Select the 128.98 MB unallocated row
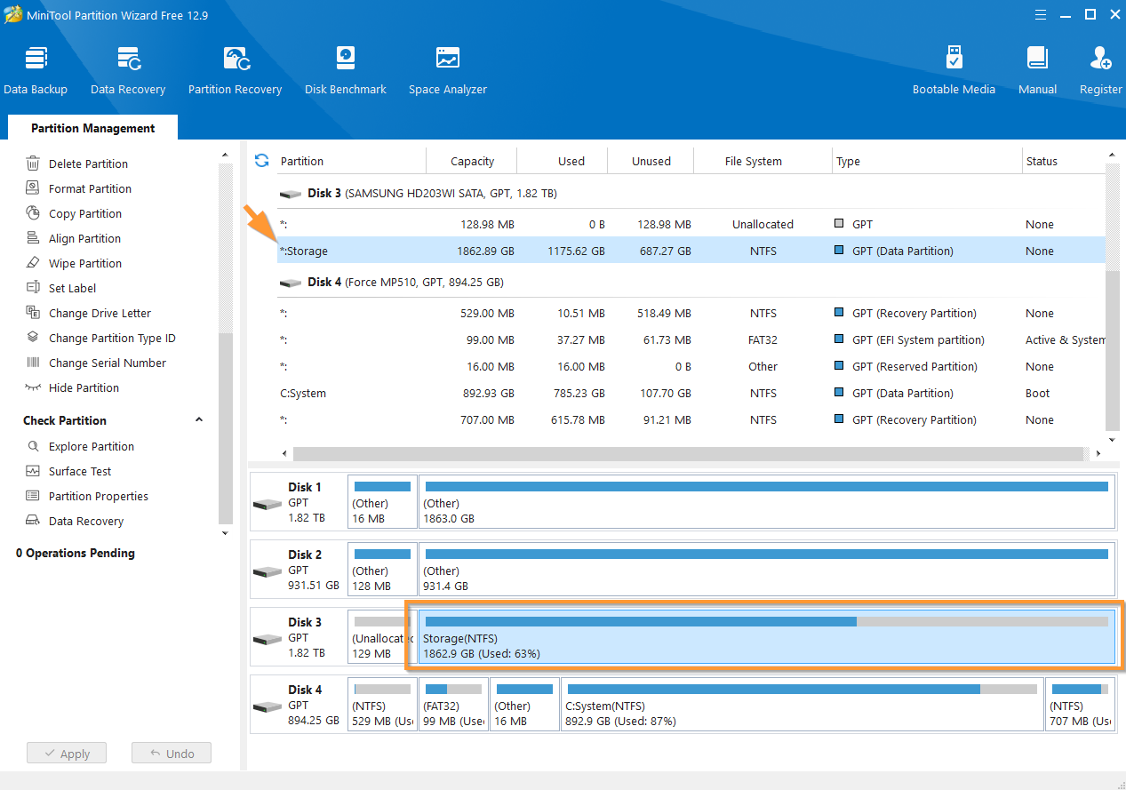1126x790 pixels. point(691,224)
